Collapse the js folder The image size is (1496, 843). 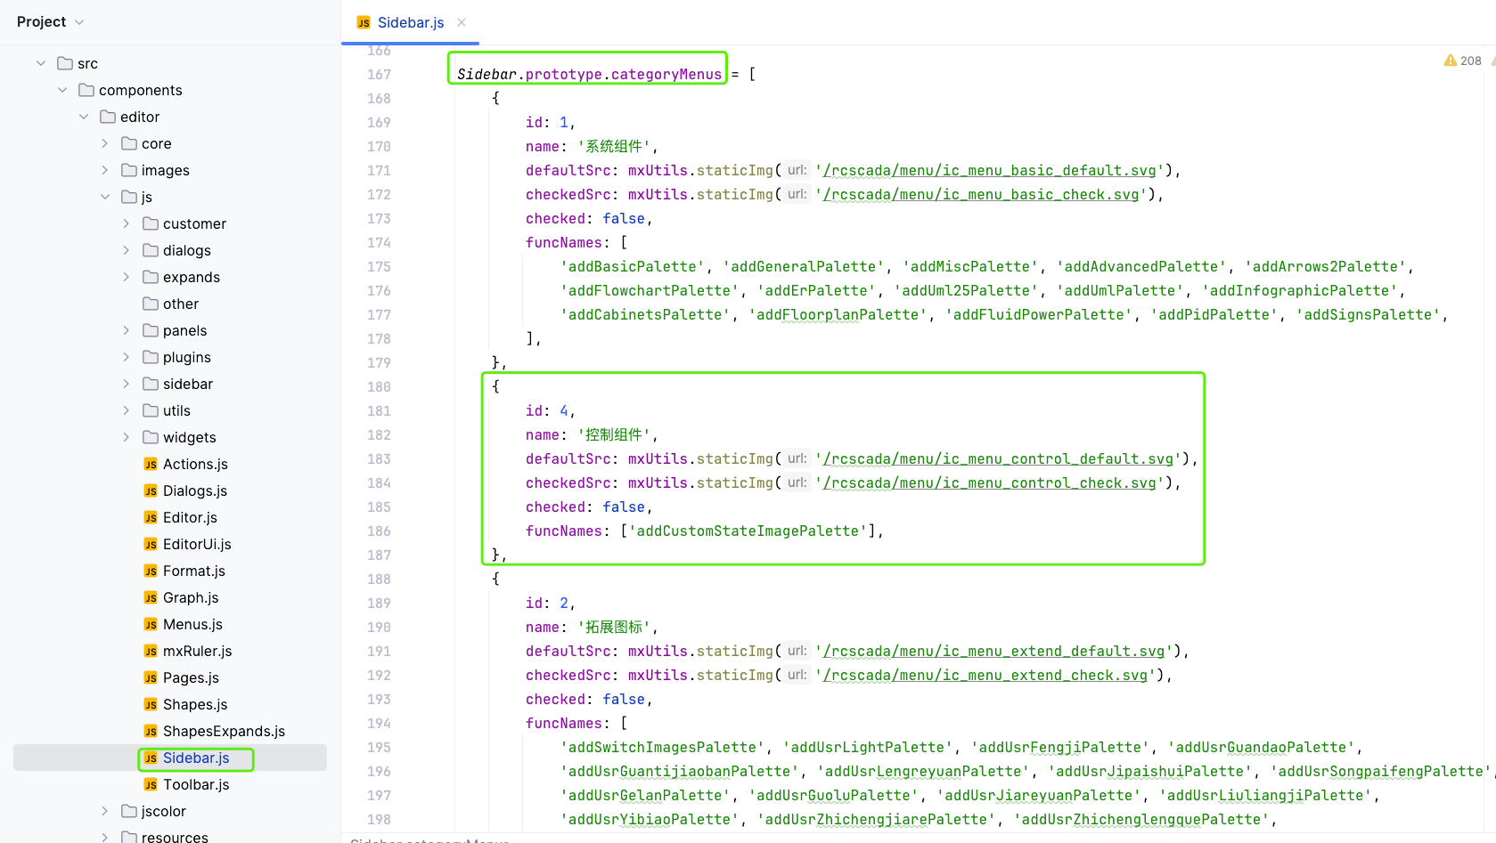[105, 197]
